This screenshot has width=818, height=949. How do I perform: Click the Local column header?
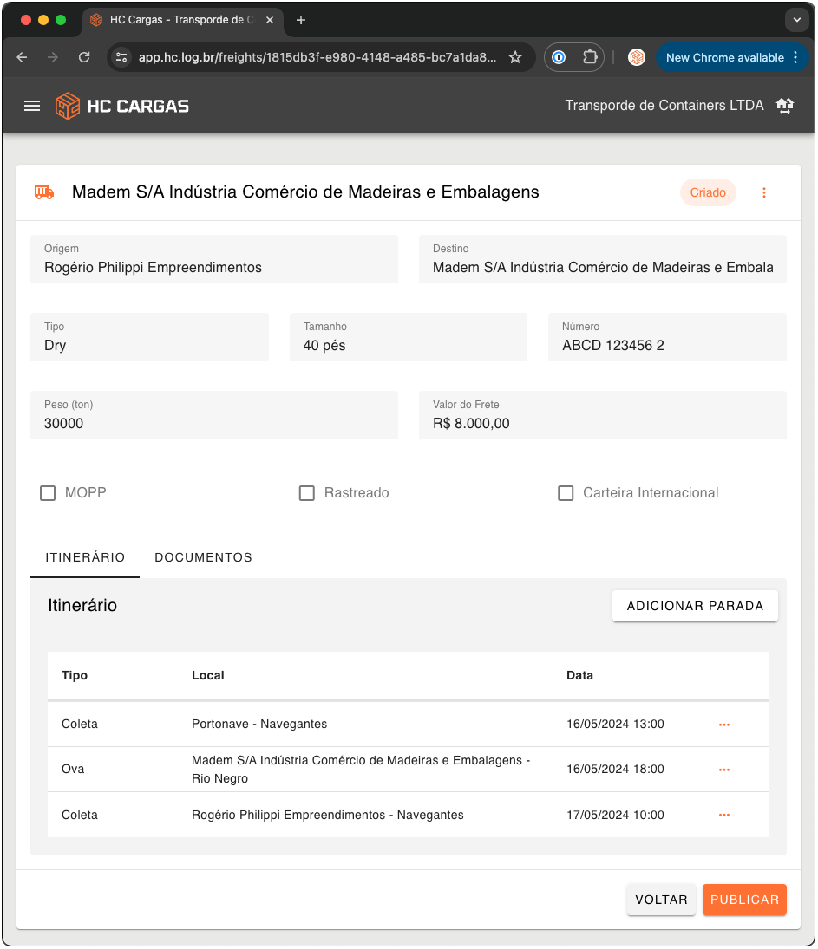pos(208,675)
